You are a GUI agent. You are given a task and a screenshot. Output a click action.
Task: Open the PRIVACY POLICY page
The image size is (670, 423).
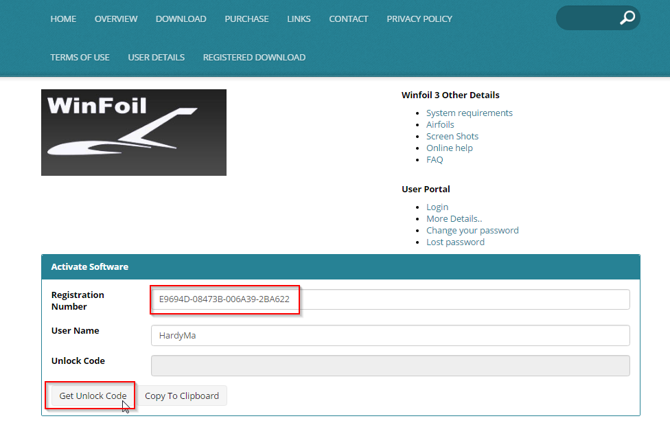point(419,19)
